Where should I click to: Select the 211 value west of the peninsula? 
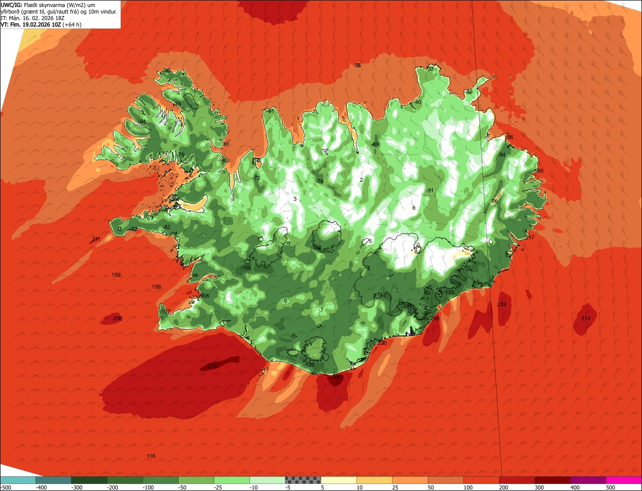[x=96, y=239]
